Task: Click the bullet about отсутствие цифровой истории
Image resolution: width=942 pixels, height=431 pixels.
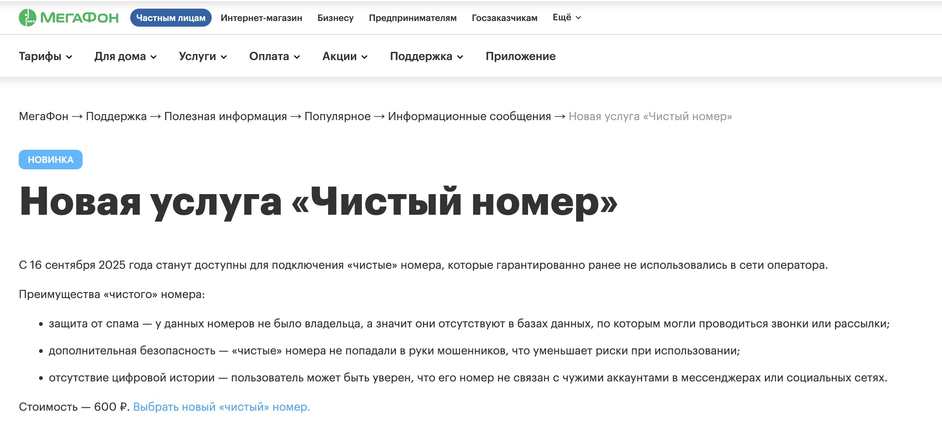Action: point(468,378)
